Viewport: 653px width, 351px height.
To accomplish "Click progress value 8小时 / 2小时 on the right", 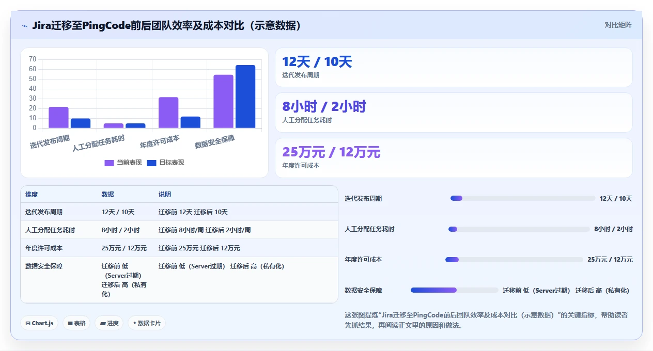I will tap(613, 229).
